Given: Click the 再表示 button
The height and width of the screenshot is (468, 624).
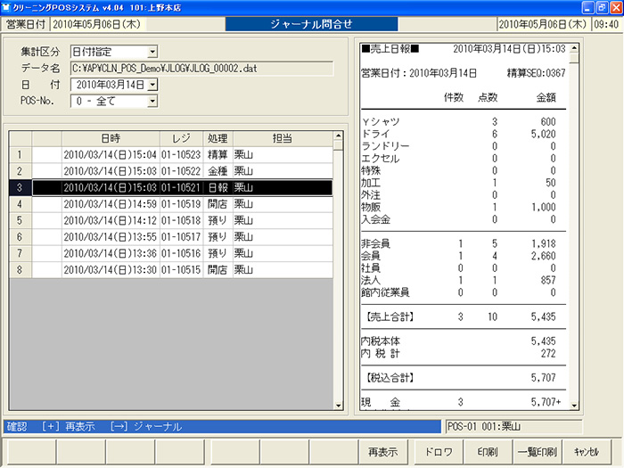Looking at the screenshot, I should (x=382, y=452).
